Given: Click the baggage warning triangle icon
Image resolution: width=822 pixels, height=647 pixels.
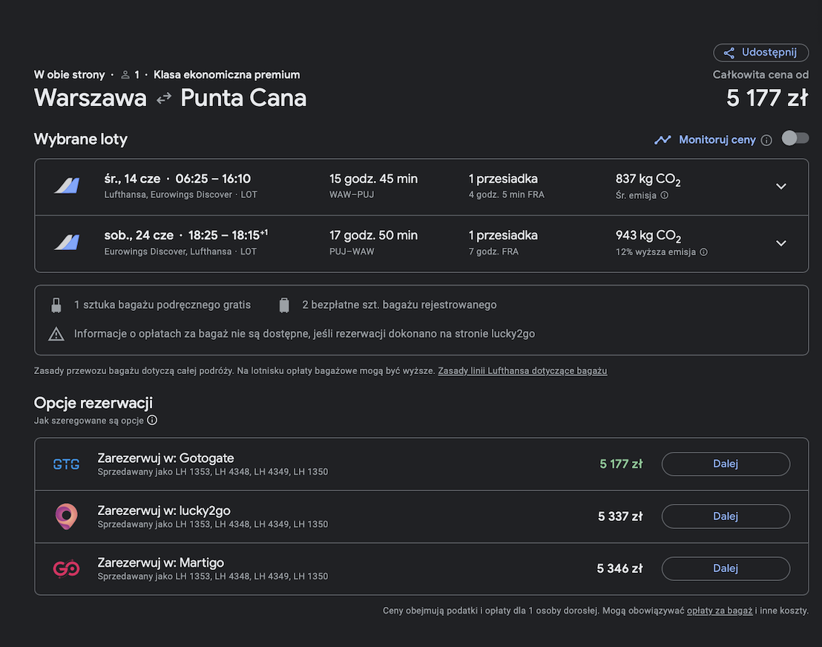Looking at the screenshot, I should pos(56,334).
